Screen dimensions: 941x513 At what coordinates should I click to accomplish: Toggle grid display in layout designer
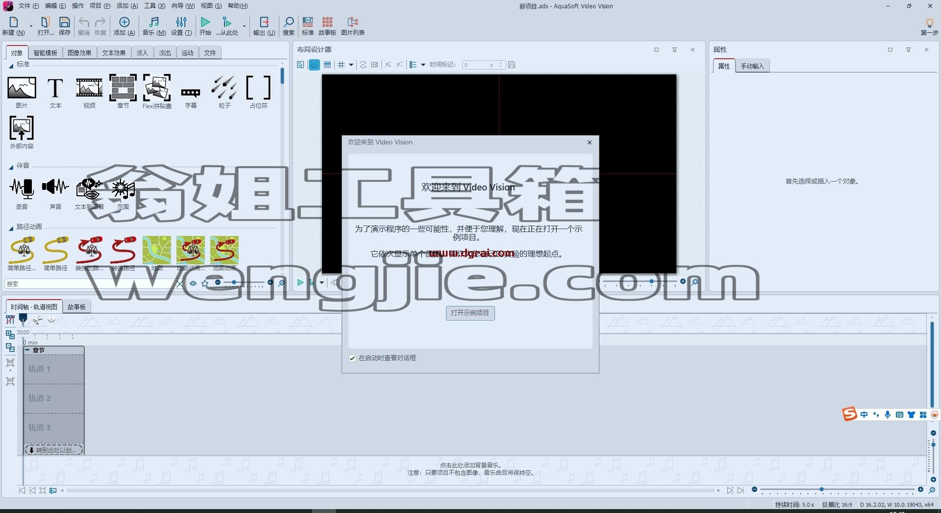[342, 65]
